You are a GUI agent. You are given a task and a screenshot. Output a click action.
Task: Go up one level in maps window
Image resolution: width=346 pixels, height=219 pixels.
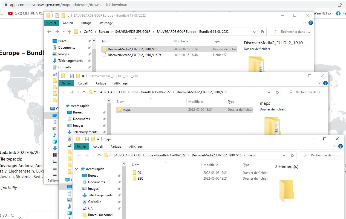[x=99, y=155]
